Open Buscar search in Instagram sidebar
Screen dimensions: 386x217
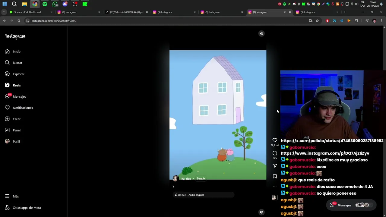(14, 63)
